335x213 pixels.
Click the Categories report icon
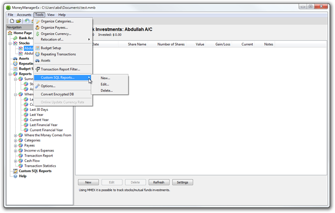21,140
